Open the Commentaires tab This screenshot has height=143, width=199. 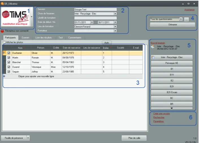click(x=75, y=38)
